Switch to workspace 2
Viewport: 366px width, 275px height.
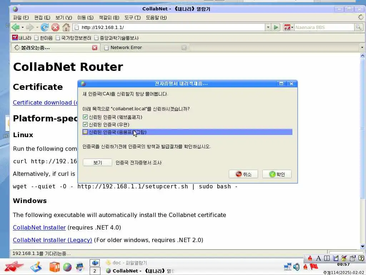(x=95, y=271)
